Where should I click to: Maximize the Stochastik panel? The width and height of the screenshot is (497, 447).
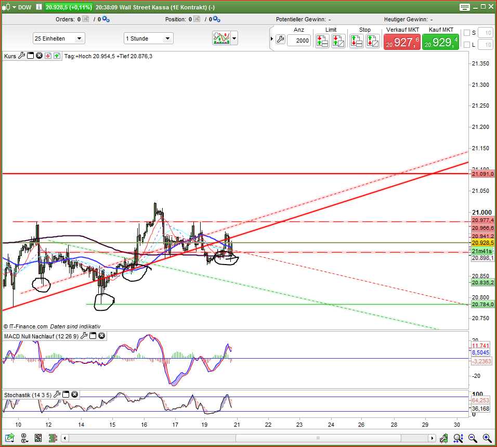click(66, 395)
